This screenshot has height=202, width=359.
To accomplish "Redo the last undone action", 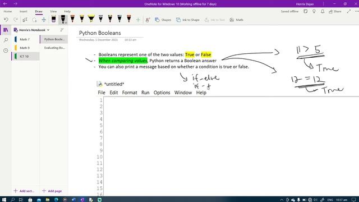I will 16,20.
